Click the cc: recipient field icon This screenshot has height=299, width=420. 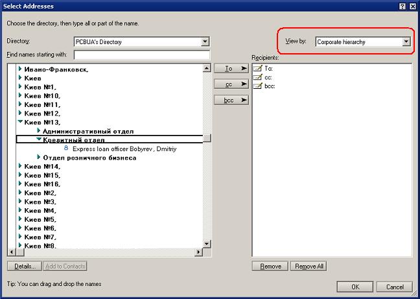click(258, 77)
